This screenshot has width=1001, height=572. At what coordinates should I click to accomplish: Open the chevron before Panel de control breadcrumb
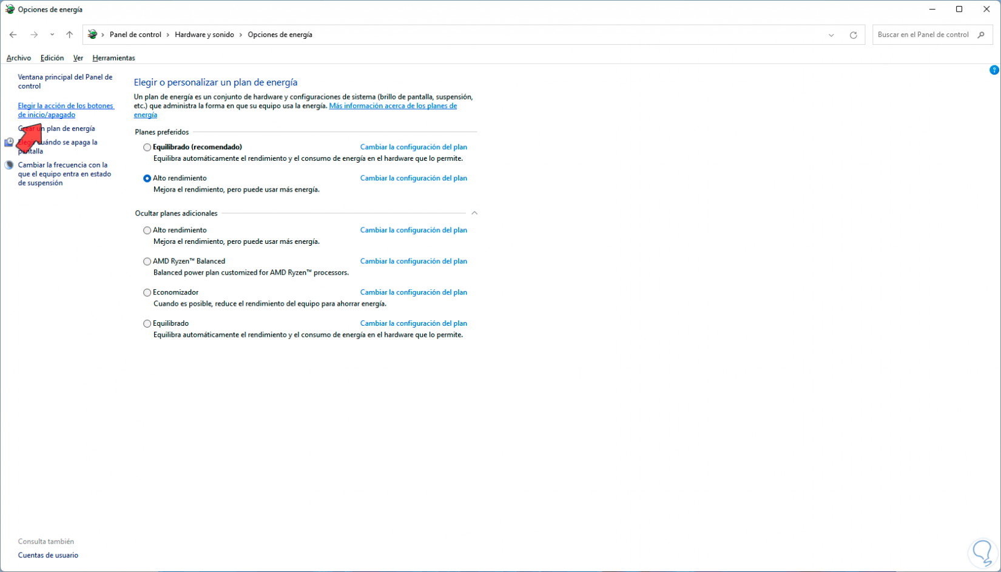point(103,35)
